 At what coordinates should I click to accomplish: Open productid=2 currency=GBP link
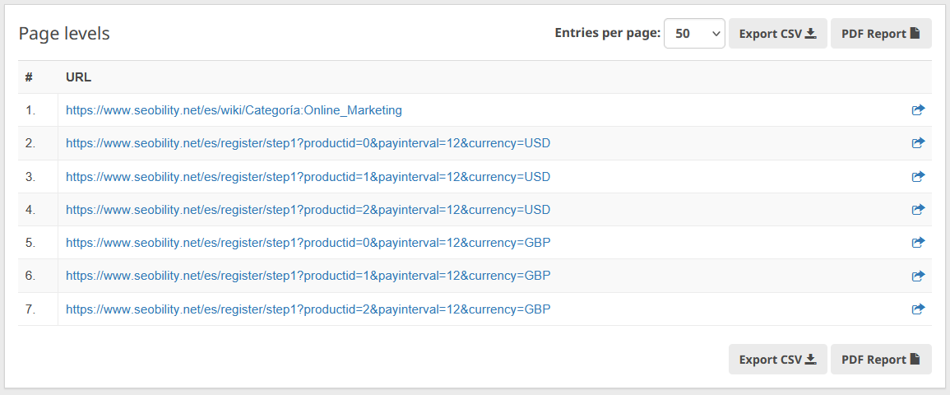(308, 309)
